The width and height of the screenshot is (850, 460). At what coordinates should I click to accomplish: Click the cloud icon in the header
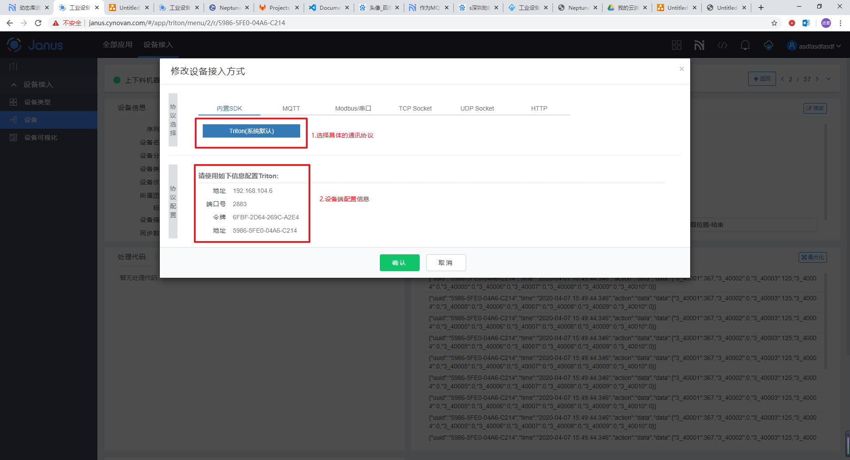(769, 45)
